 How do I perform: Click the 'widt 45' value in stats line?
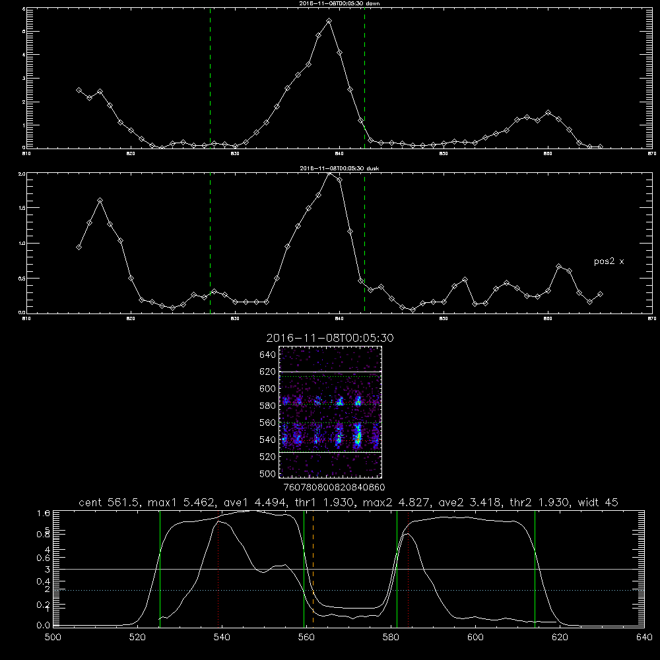pyautogui.click(x=598, y=502)
